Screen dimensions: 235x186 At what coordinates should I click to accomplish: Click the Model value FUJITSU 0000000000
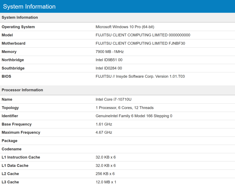click(143, 35)
